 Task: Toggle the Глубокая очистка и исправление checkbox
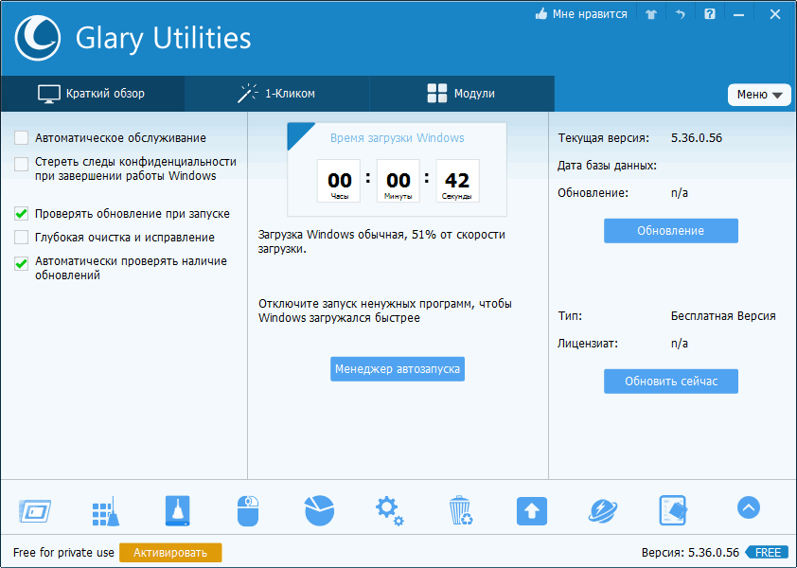point(21,238)
